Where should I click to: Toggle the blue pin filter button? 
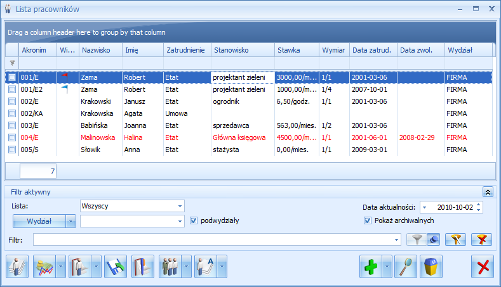[433, 239]
